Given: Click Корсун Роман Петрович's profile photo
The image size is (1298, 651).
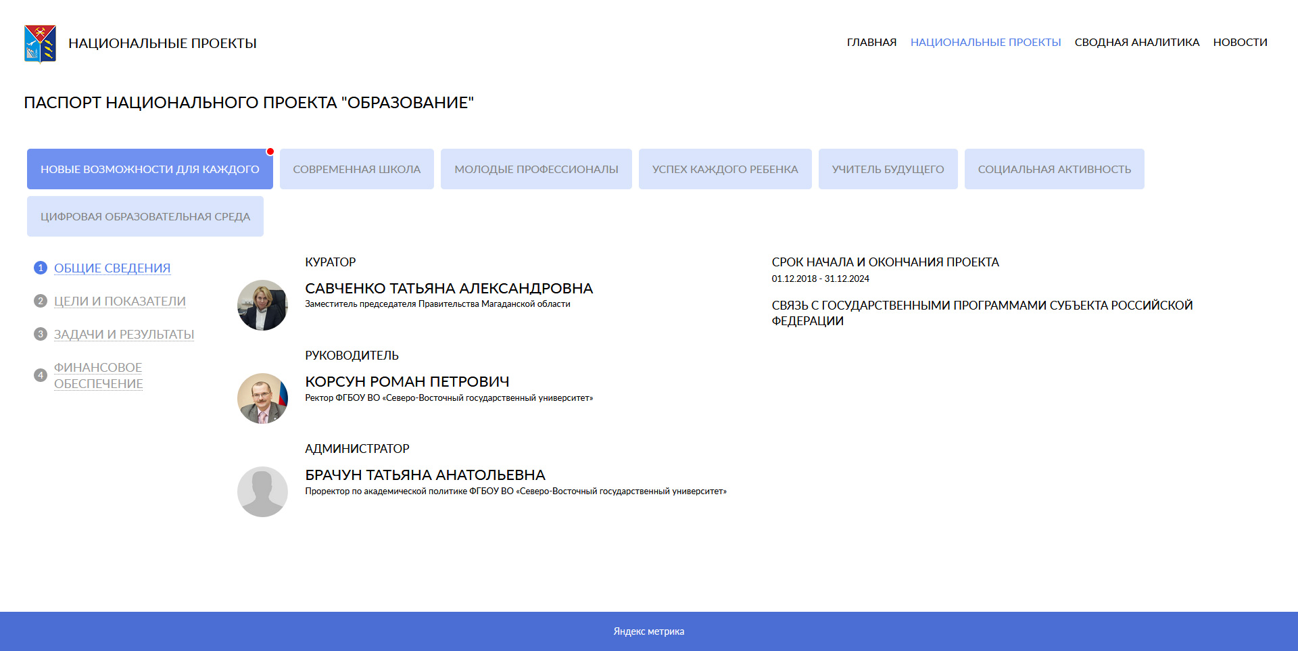Looking at the screenshot, I should pyautogui.click(x=262, y=398).
